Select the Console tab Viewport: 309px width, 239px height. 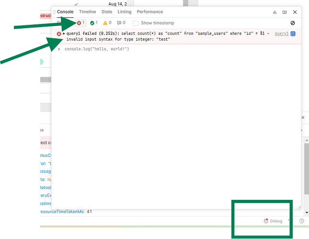[x=65, y=12]
